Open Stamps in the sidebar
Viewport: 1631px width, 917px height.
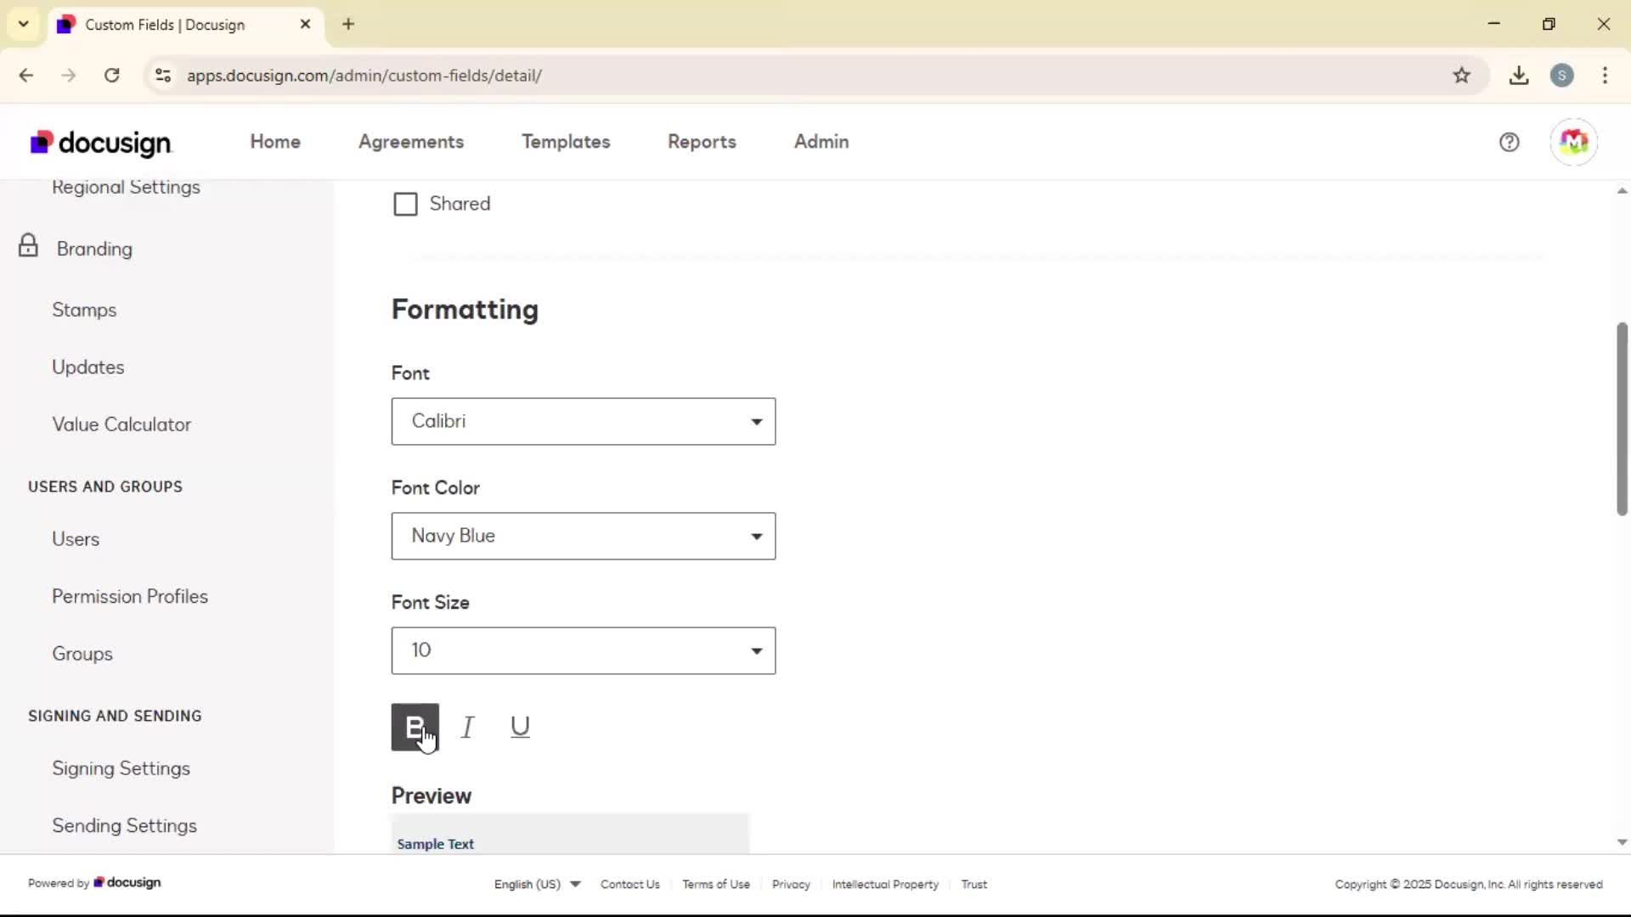[84, 310]
